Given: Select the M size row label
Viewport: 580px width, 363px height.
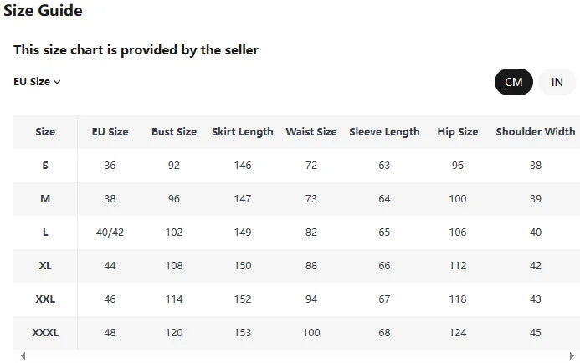Looking at the screenshot, I should pyautogui.click(x=45, y=199).
